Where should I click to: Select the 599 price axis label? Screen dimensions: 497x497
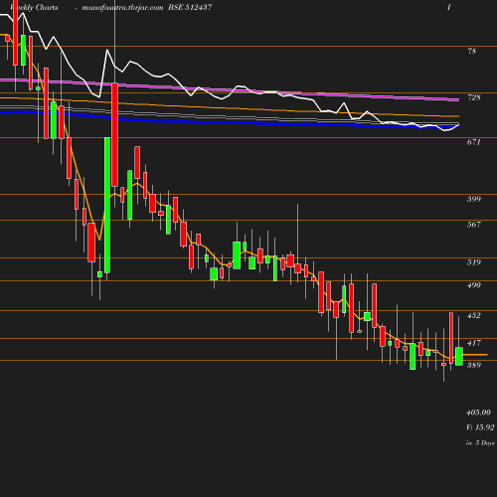[x=474, y=199]
